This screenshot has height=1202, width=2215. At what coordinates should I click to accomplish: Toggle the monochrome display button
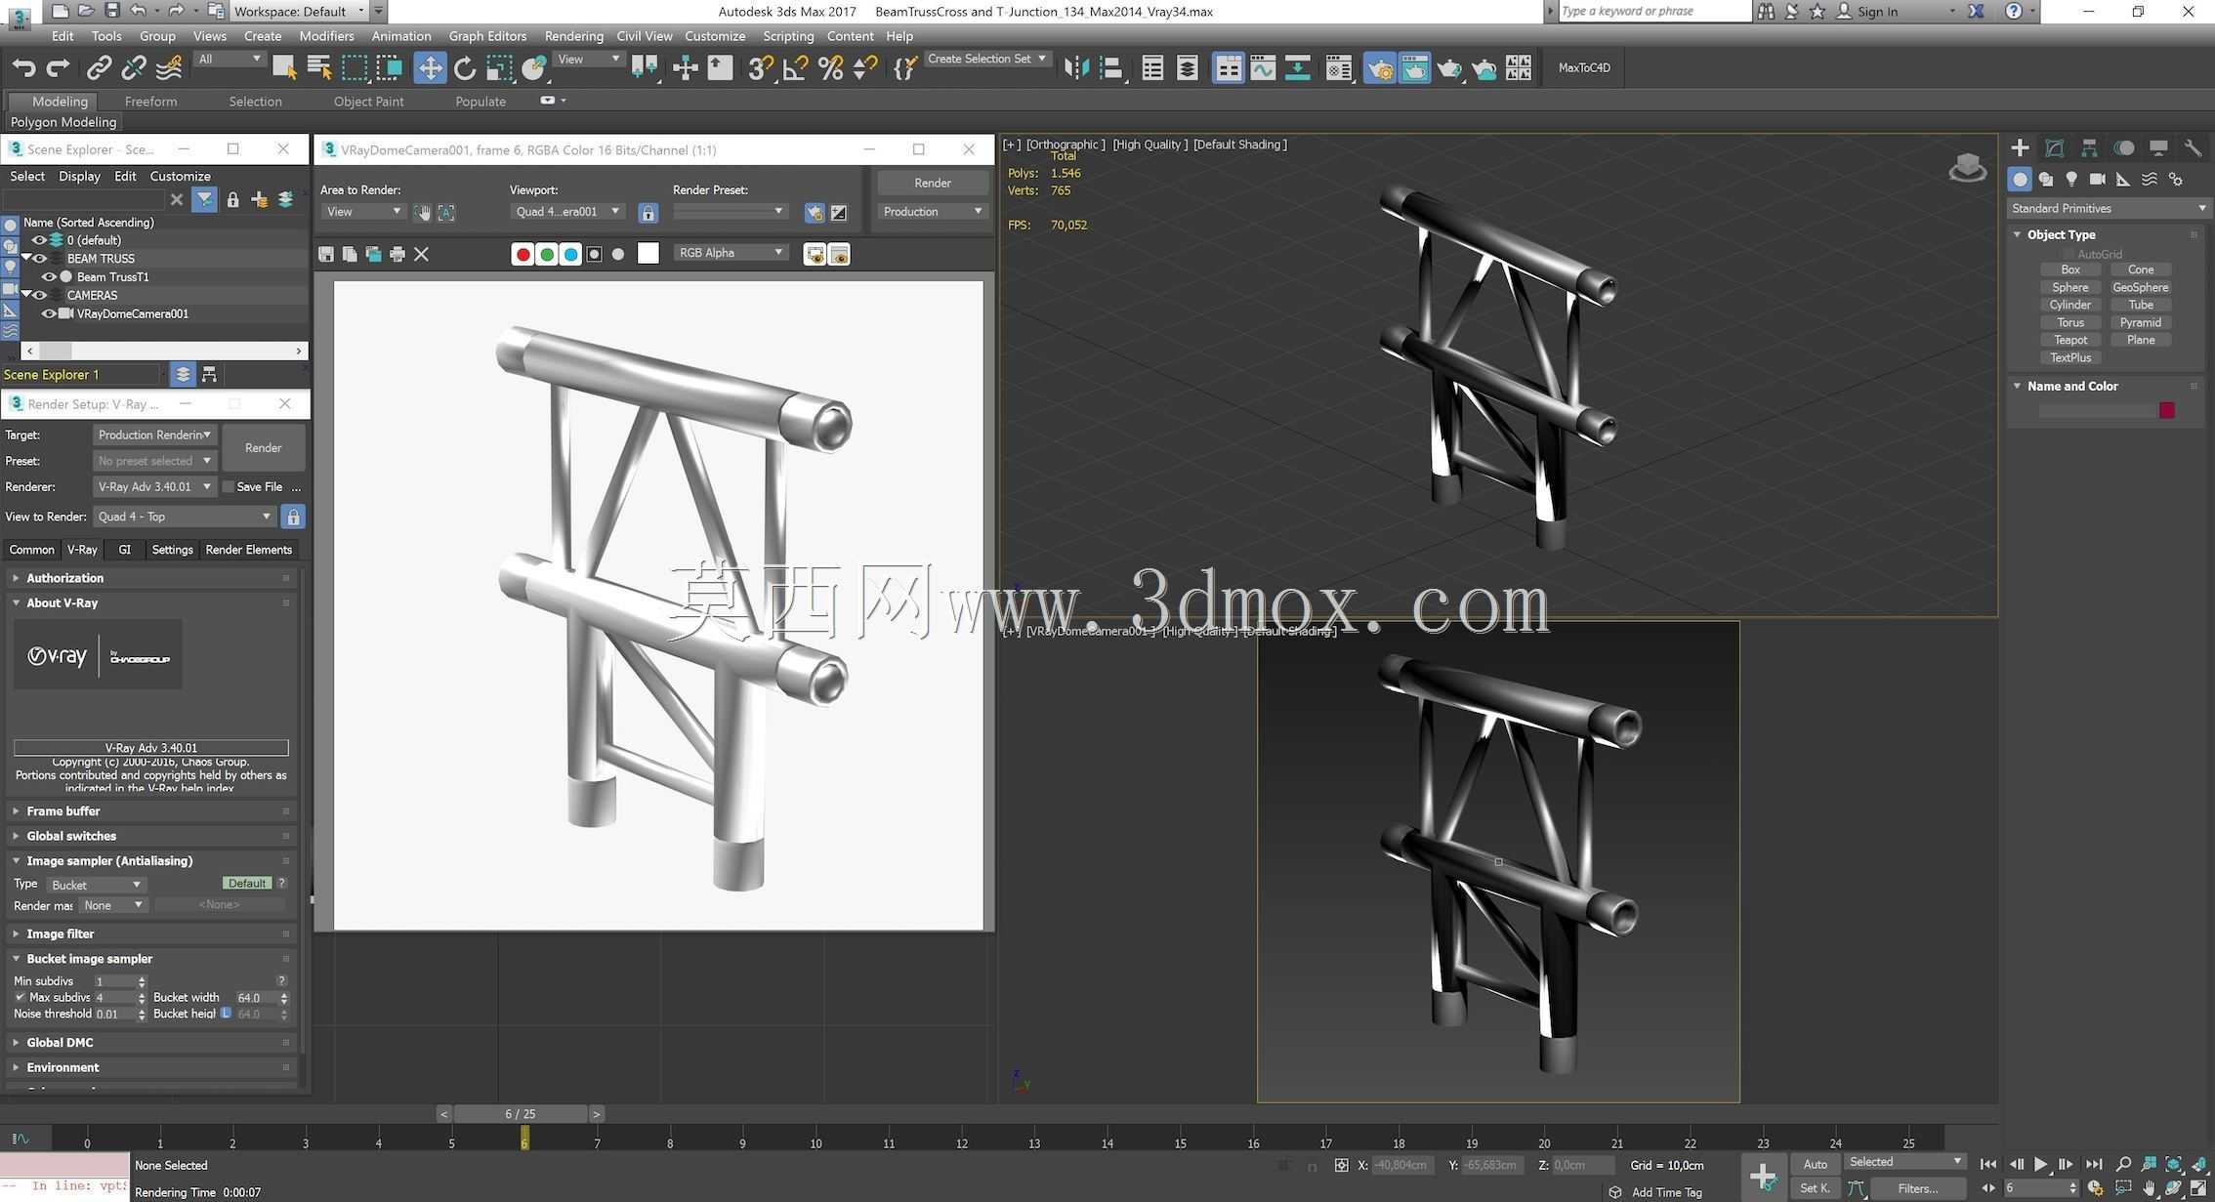point(618,255)
